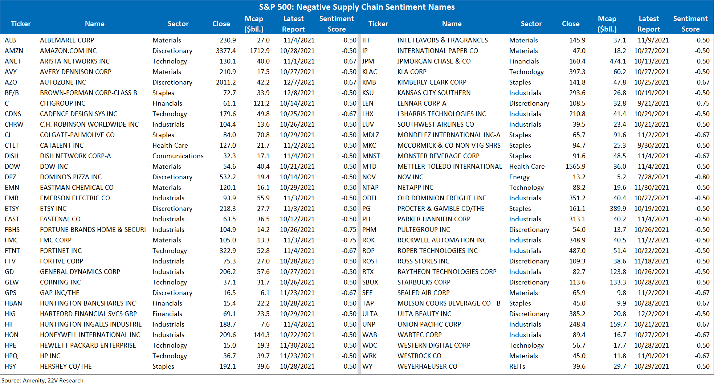The height and width of the screenshot is (385, 714).
Task: Select SEALED AIR CORP cell
Action: (423, 293)
